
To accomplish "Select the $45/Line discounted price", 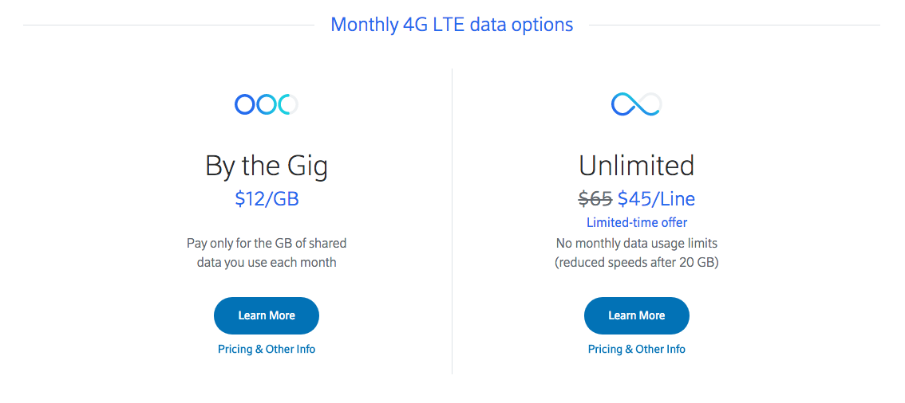I will click(x=656, y=198).
